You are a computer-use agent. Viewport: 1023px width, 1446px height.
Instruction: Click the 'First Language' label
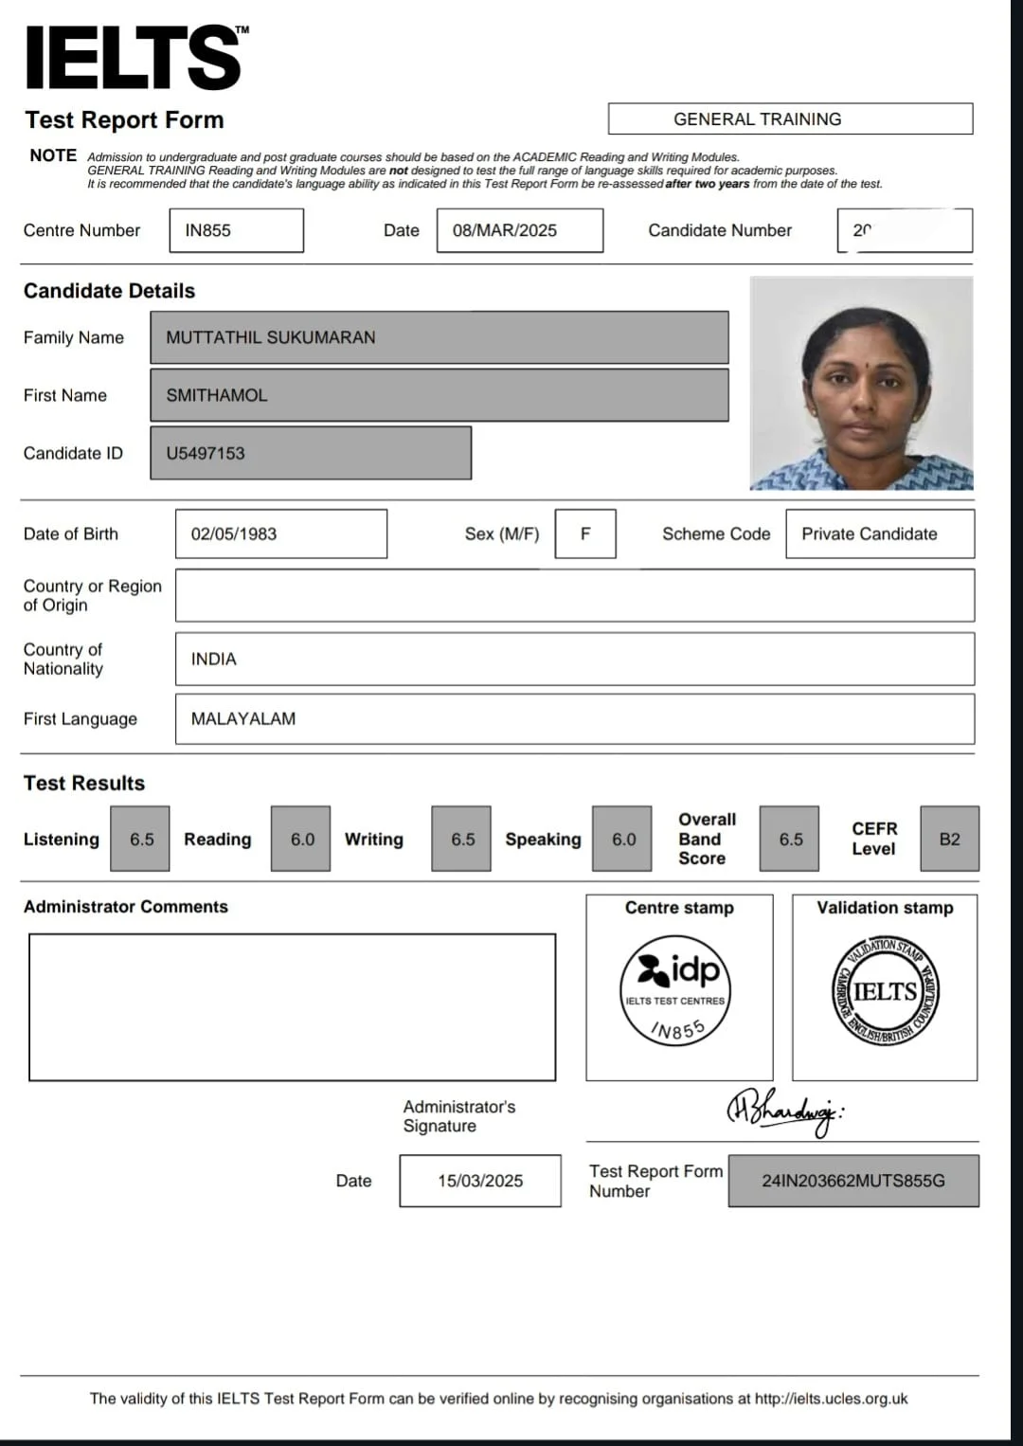coord(81,718)
